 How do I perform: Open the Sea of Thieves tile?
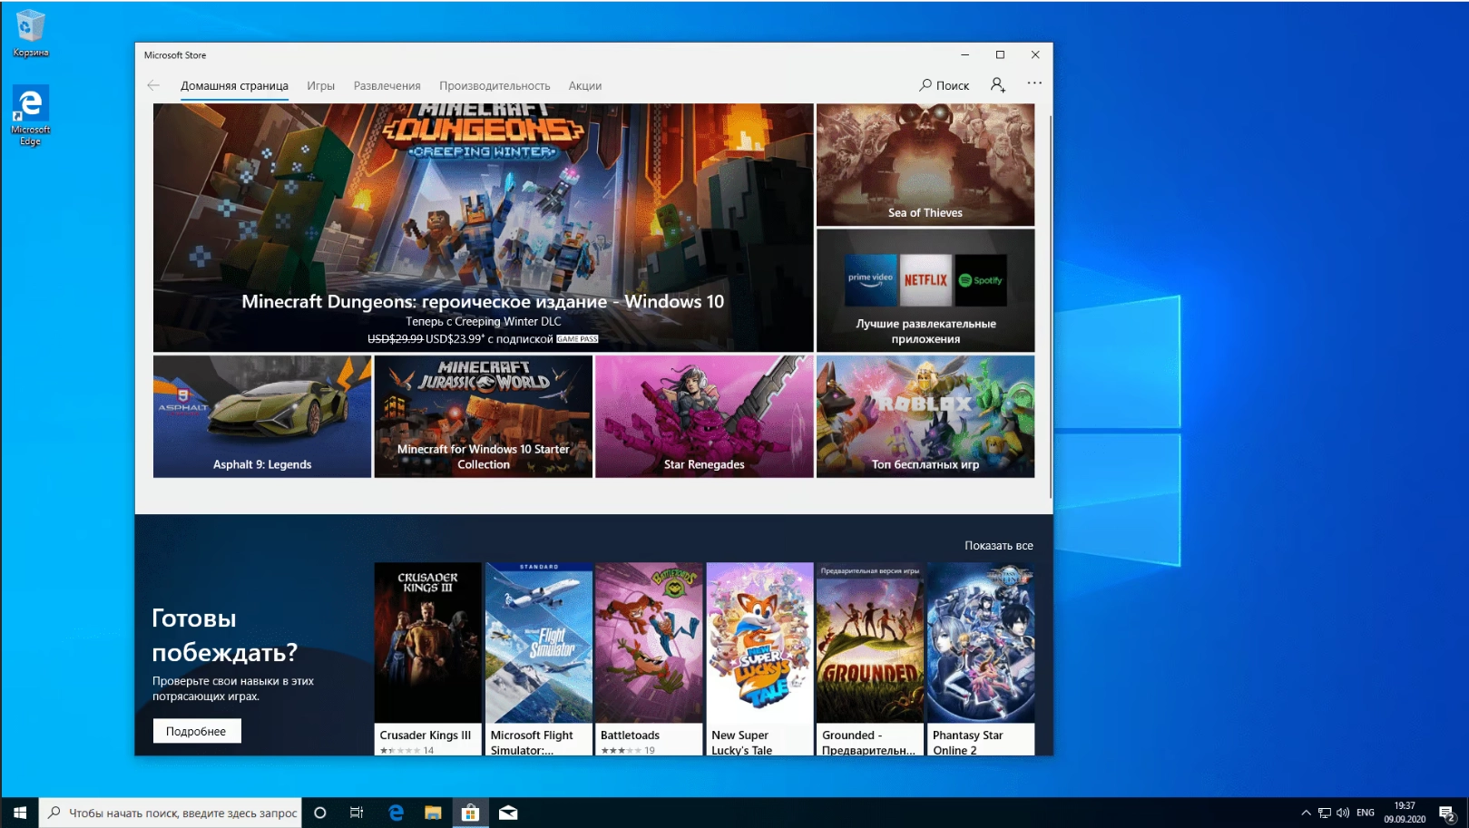pyautogui.click(x=925, y=165)
